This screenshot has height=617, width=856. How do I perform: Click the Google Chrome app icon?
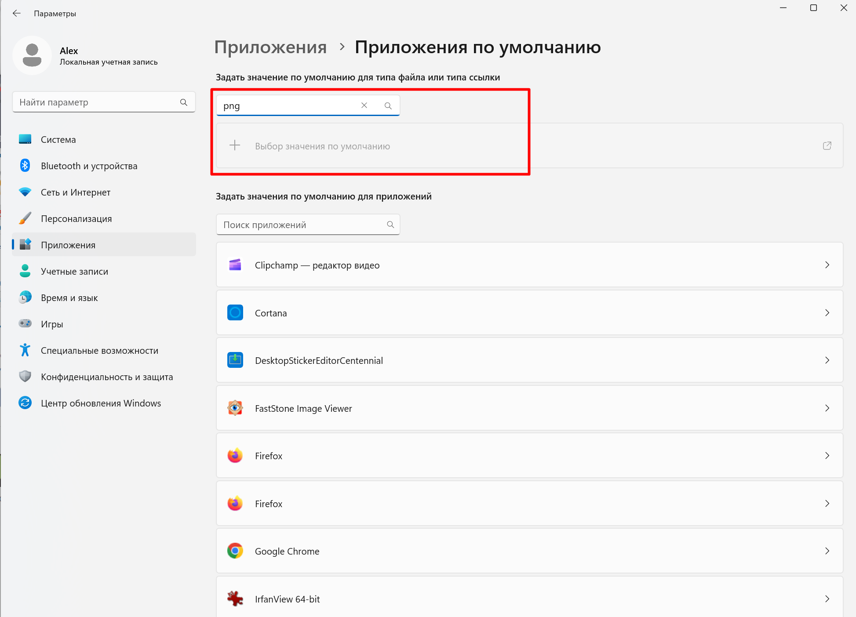[235, 551]
